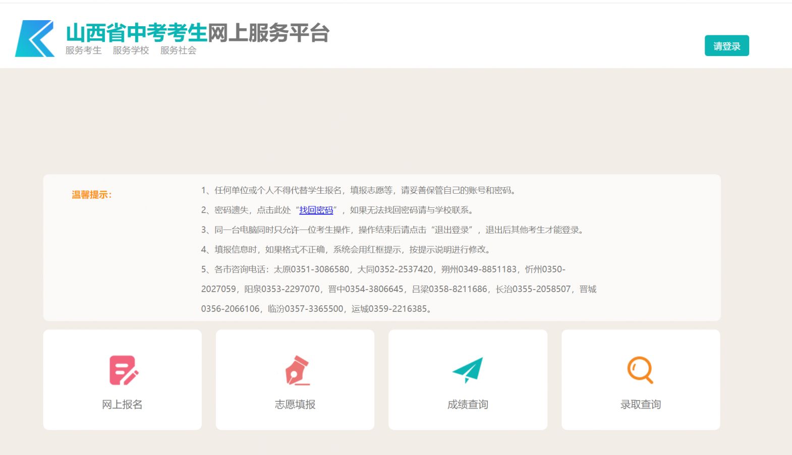
Task: Click the 成绩查询 paper plane icon
Action: pyautogui.click(x=468, y=370)
